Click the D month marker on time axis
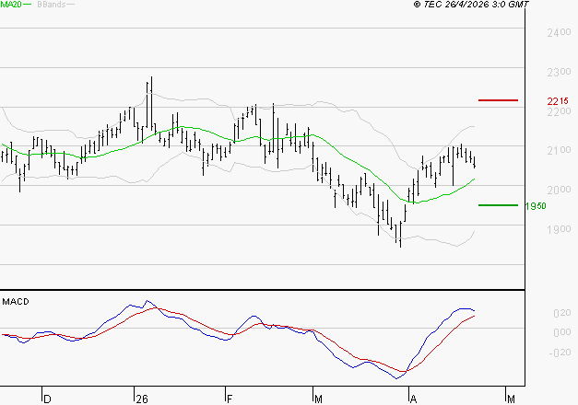Screen dimensions: 578x405 tap(47, 399)
